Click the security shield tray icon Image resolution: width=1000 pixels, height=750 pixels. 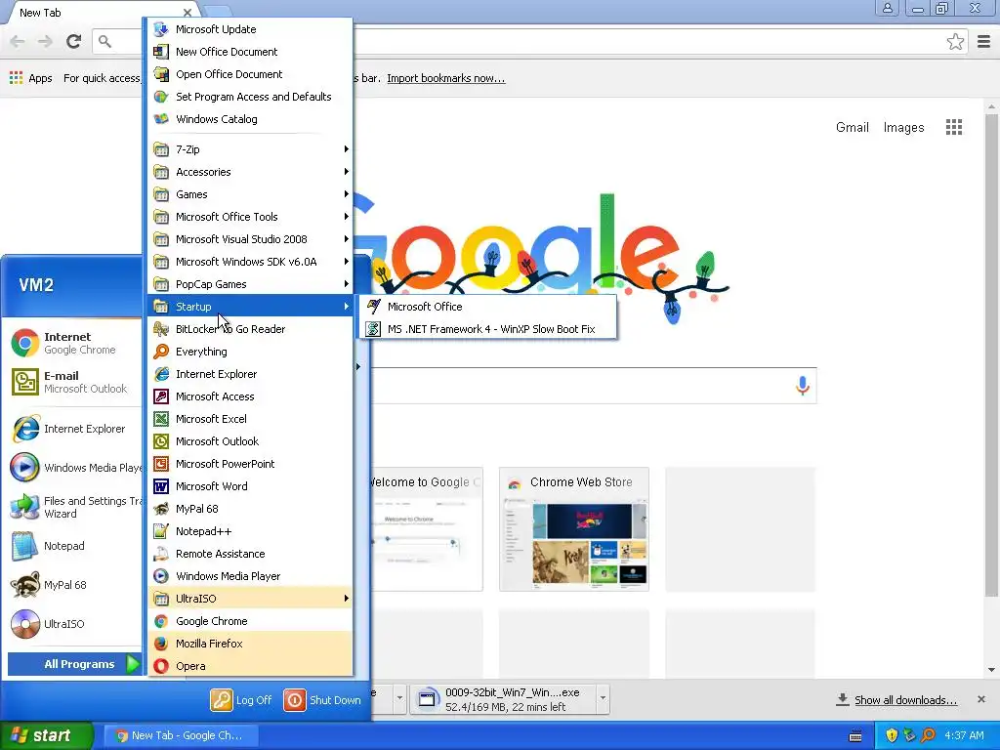pyautogui.click(x=891, y=735)
